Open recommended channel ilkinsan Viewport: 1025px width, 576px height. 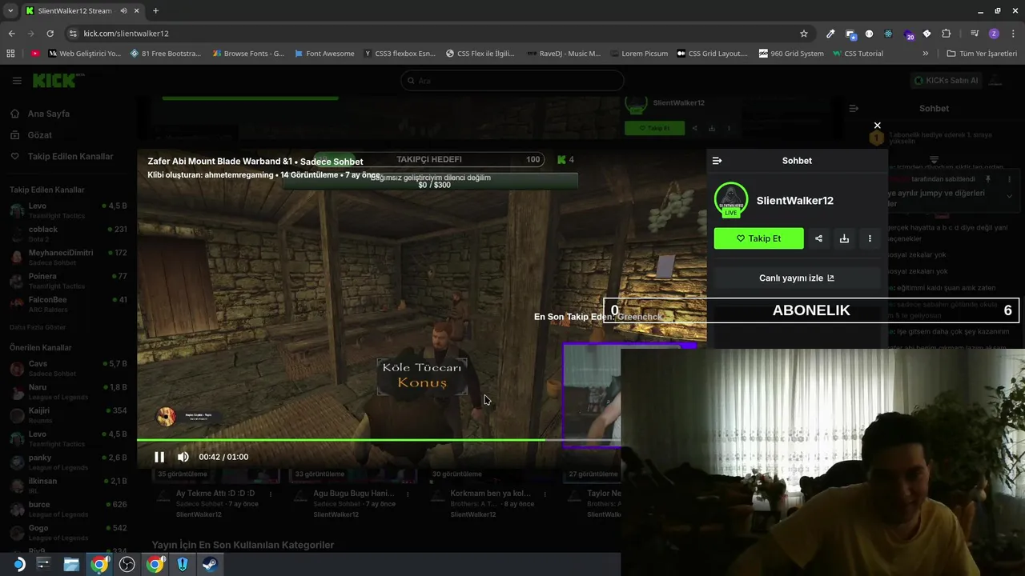coord(68,485)
